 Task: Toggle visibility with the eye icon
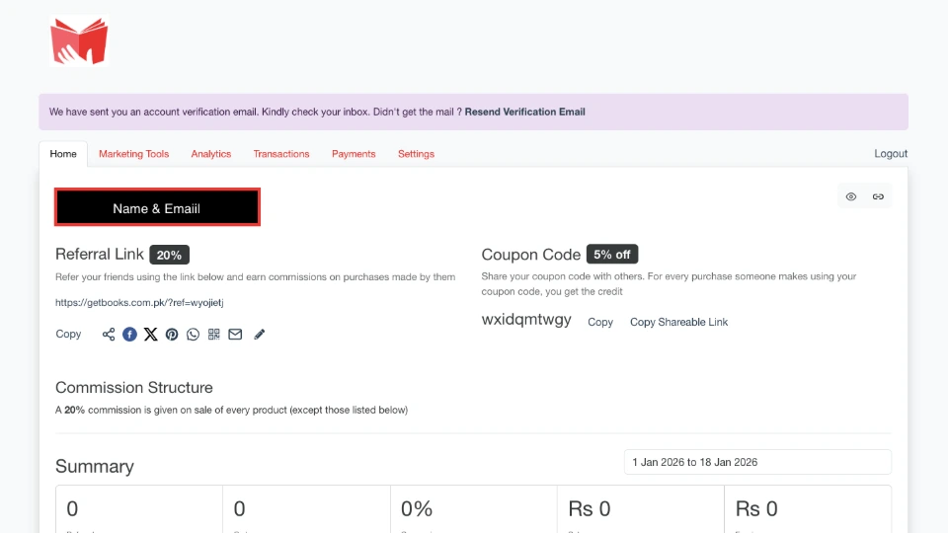point(851,196)
